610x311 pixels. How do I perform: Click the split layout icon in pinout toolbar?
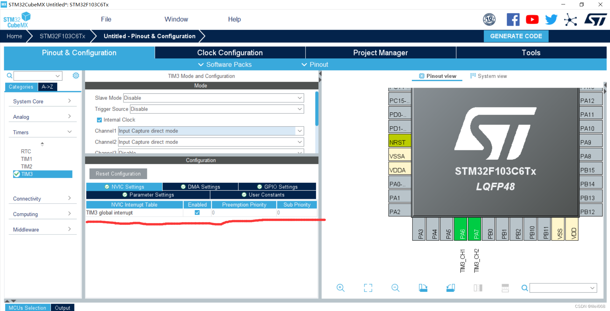[478, 288]
